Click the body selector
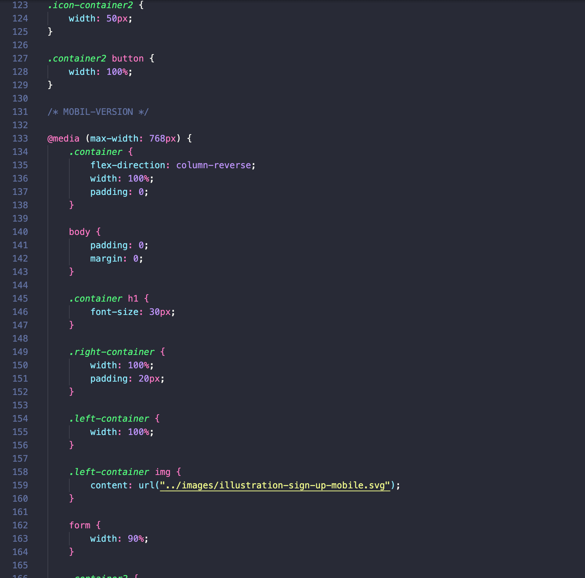Viewport: 585px width, 578px height. coord(80,232)
